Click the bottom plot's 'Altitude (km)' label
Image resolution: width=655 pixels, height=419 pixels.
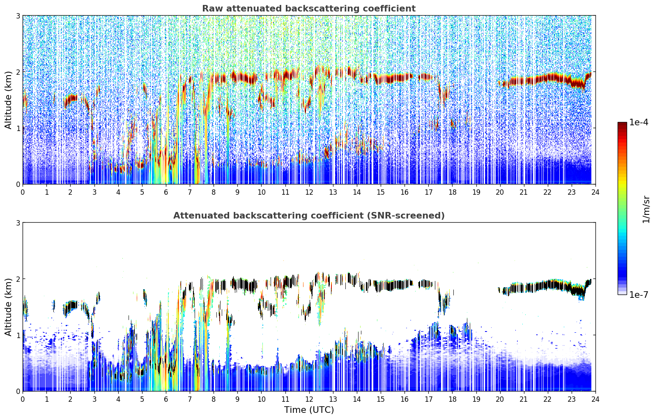pyautogui.click(x=8, y=307)
